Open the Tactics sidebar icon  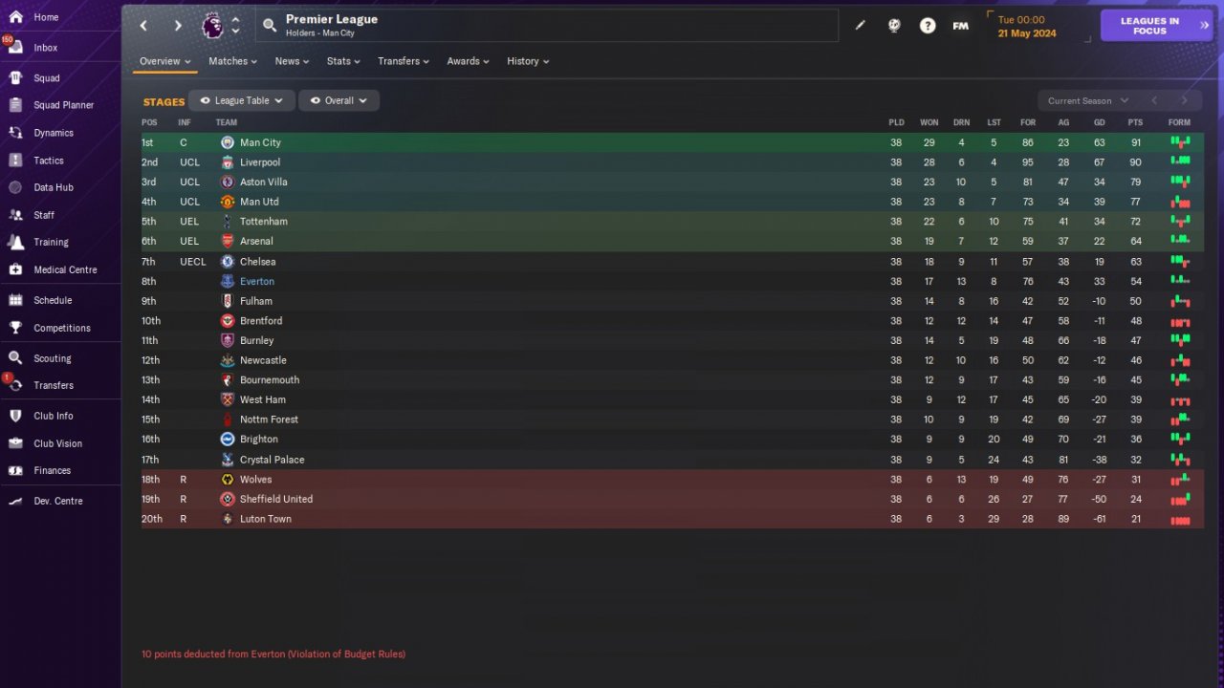[15, 161]
